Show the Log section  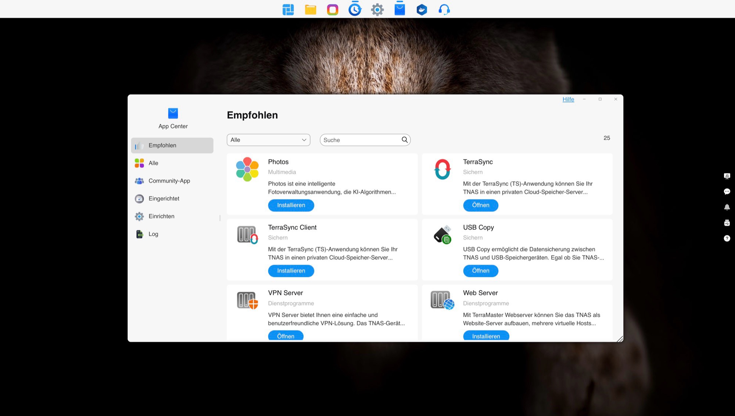pyautogui.click(x=153, y=234)
